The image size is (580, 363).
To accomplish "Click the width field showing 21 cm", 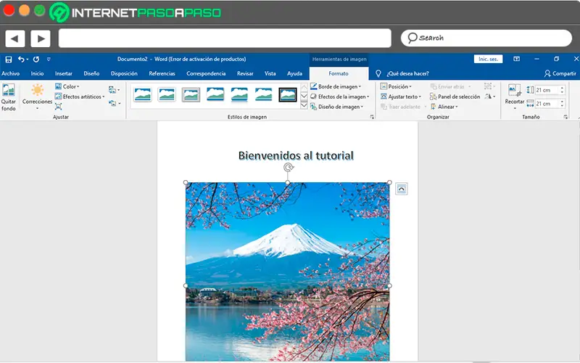I will point(547,104).
